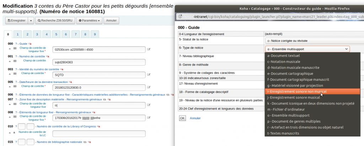Open the Enregistrer split-button arrow
The width and height of the screenshot is (364, 146).
click(x=31, y=21)
